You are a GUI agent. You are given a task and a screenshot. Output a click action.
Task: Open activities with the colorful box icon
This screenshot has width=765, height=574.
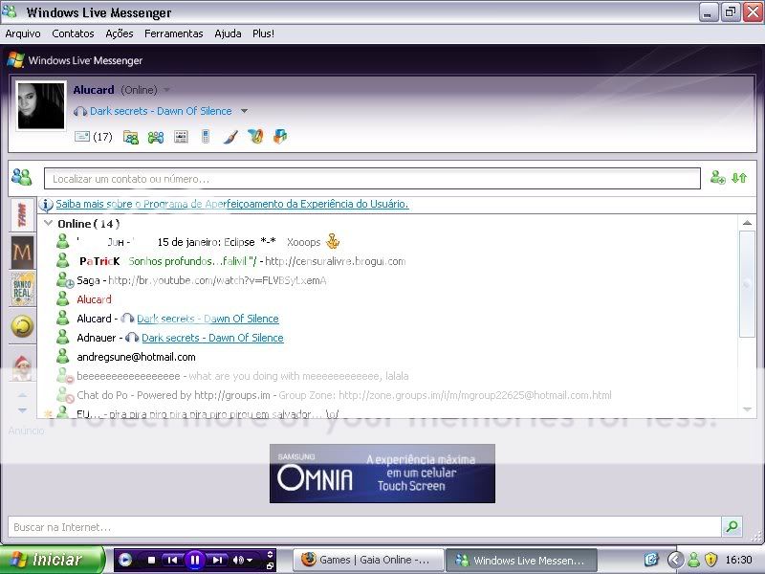278,136
